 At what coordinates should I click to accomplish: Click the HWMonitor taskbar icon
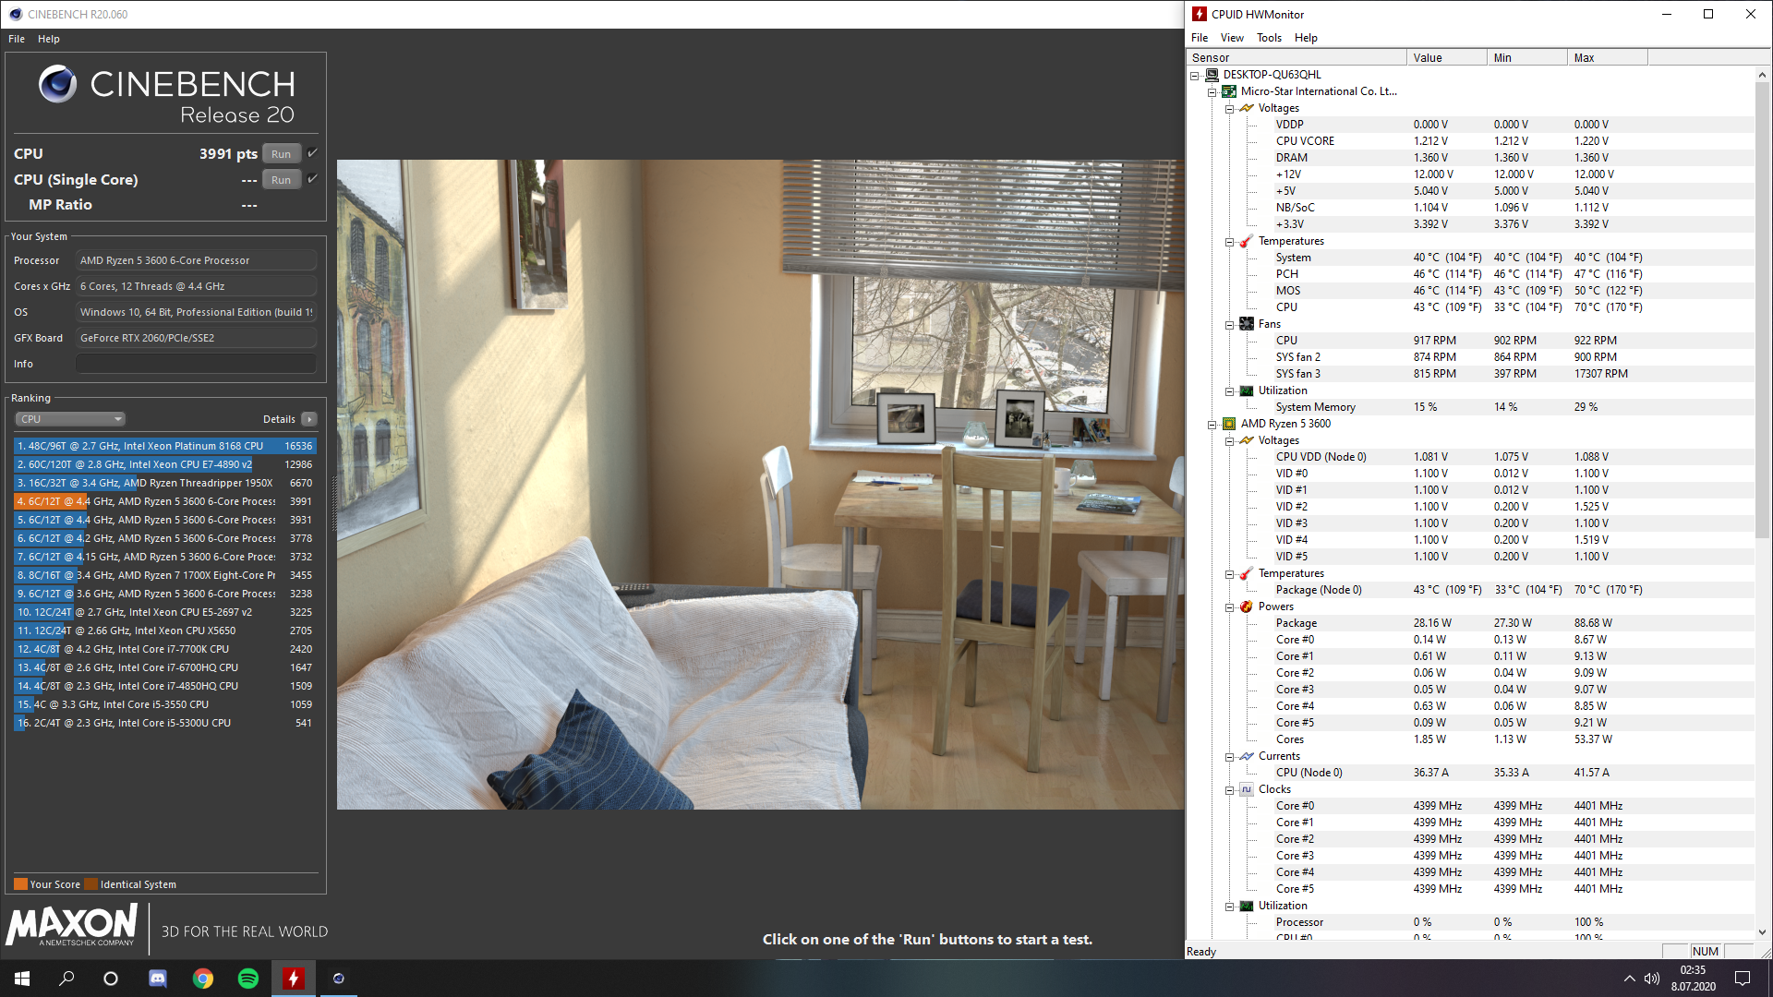[293, 979]
